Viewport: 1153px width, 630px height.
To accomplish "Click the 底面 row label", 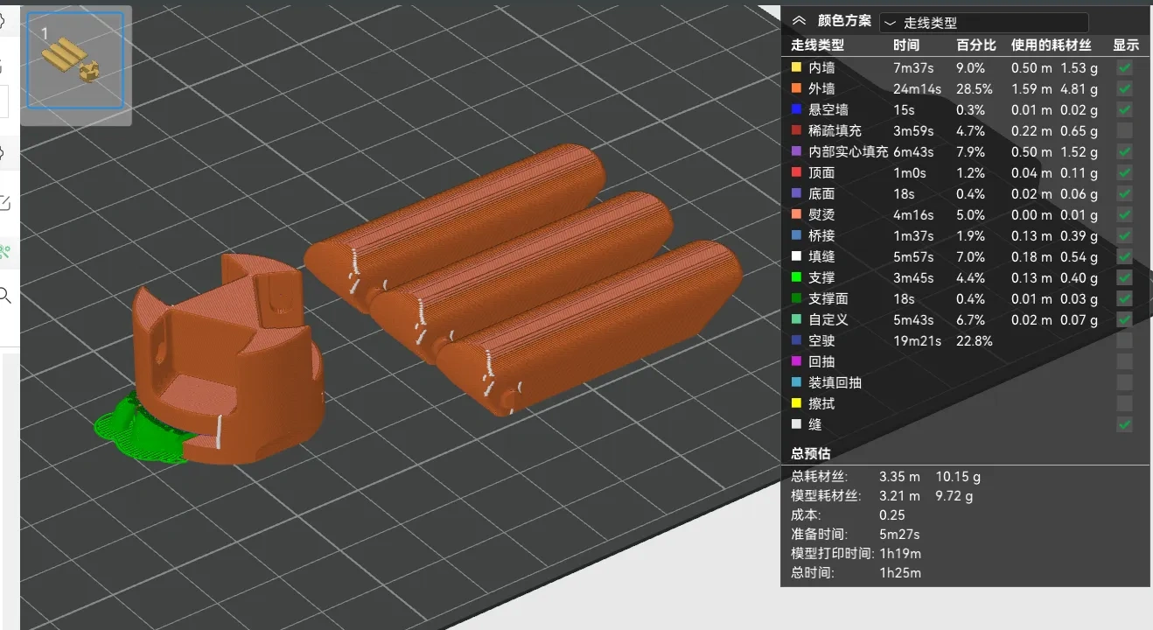I will click(821, 193).
